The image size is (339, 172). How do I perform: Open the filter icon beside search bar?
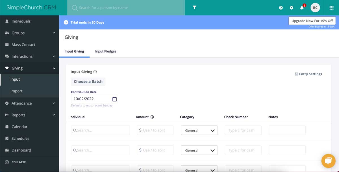tap(194, 8)
